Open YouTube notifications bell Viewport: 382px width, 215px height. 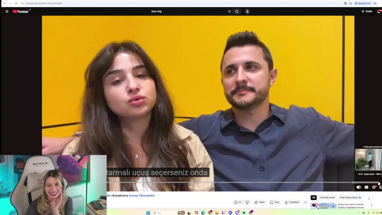click(x=379, y=11)
